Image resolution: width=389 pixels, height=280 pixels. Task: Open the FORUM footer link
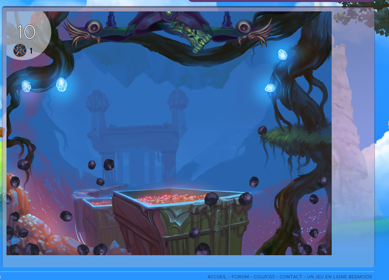coord(240,277)
